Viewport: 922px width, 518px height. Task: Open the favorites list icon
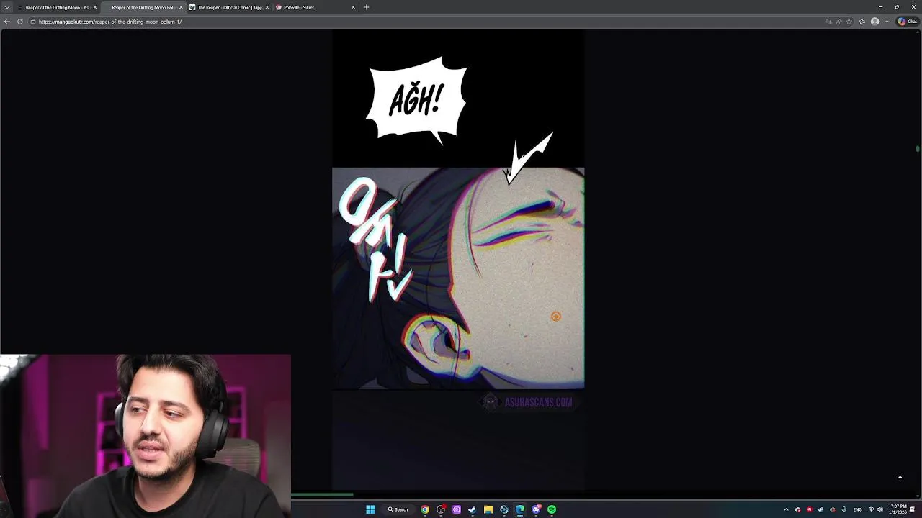tap(862, 22)
